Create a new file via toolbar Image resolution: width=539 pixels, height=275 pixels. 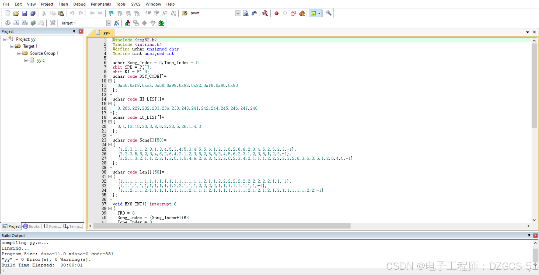[8, 13]
